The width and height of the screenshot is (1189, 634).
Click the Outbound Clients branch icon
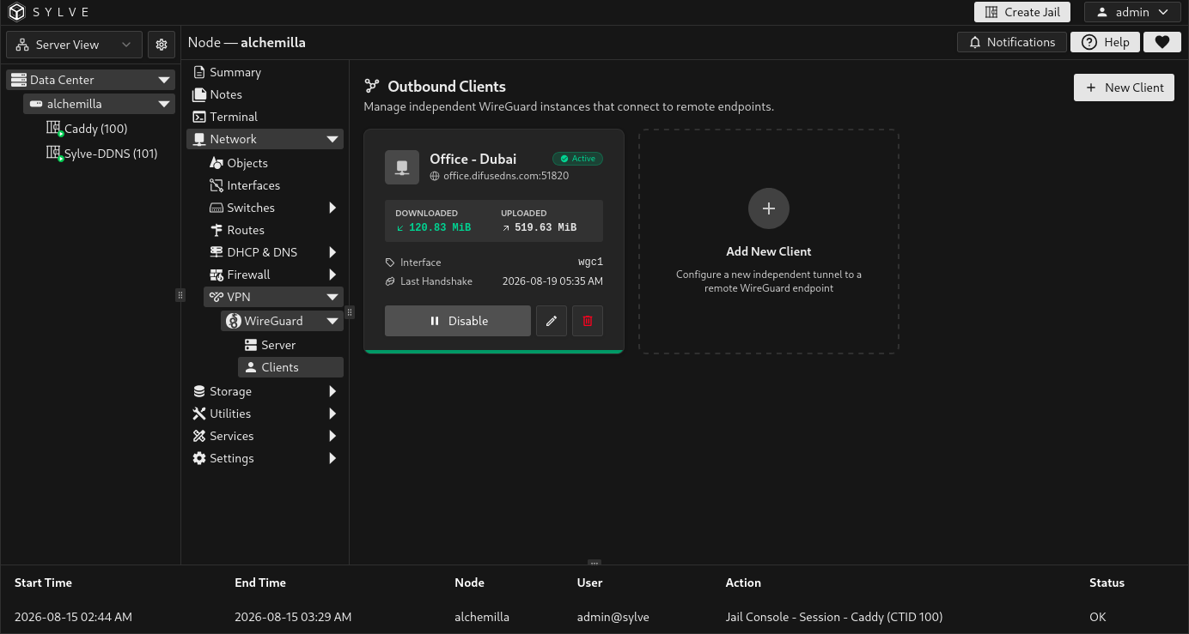[372, 86]
